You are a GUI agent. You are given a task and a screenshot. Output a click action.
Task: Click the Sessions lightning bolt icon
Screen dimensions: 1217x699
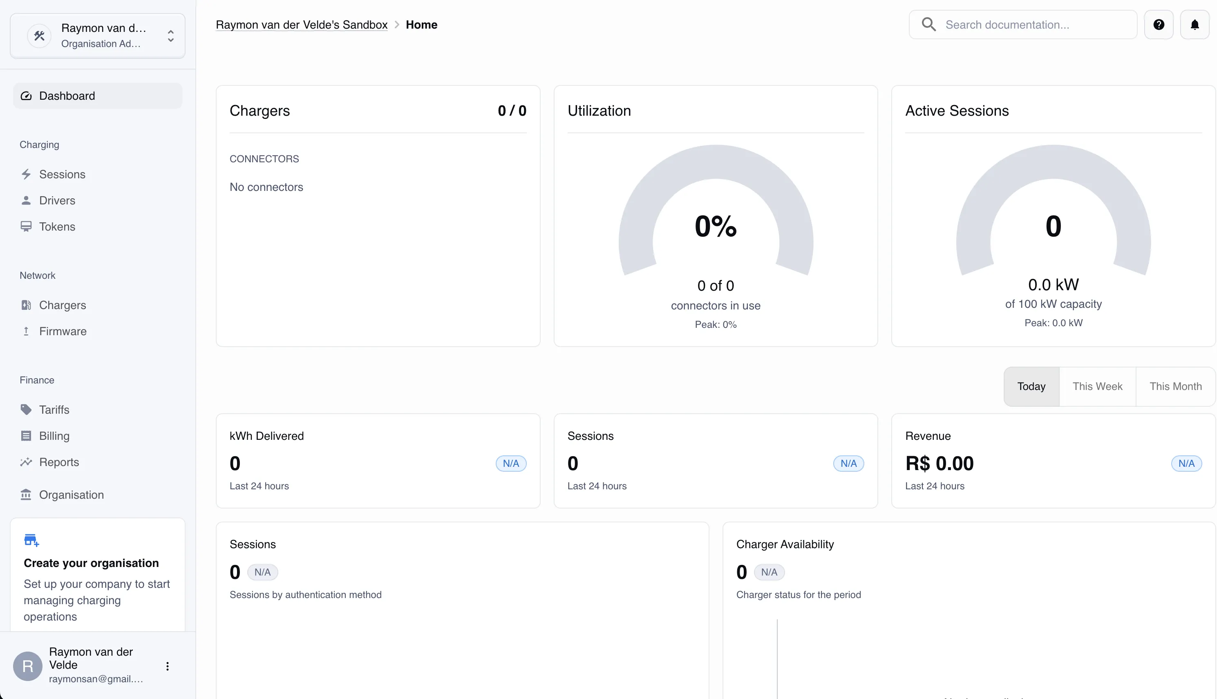click(x=26, y=174)
